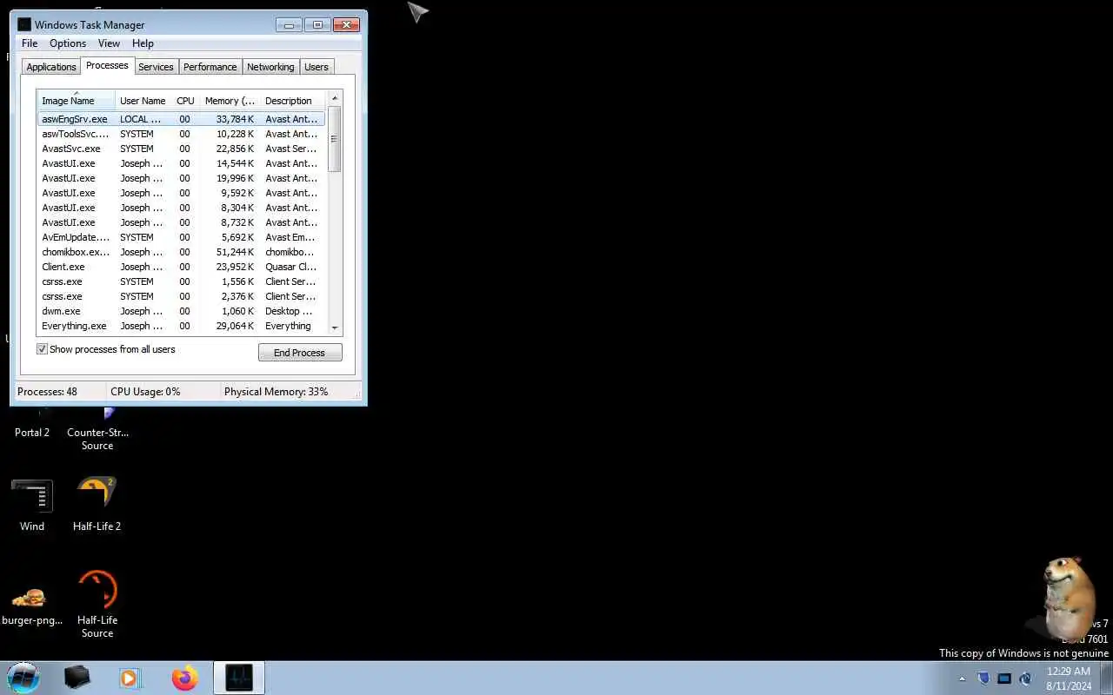Click the Task Manager taskbar button
This screenshot has width=1113, height=695.
coord(238,678)
